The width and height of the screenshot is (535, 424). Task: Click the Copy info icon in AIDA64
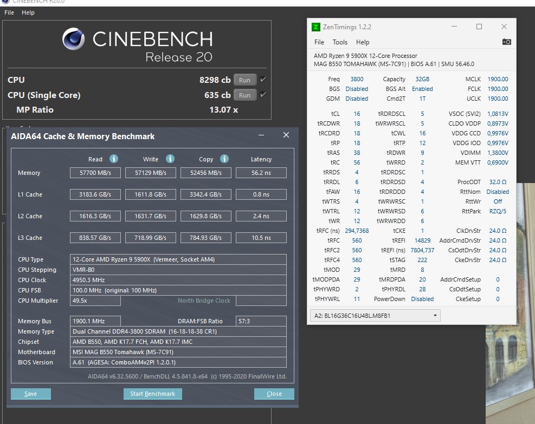(224, 159)
